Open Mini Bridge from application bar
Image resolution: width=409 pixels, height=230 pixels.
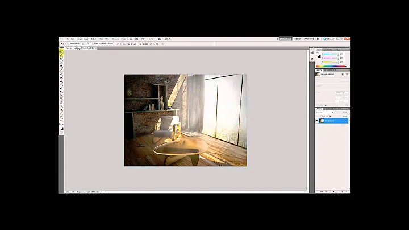click(x=136, y=39)
